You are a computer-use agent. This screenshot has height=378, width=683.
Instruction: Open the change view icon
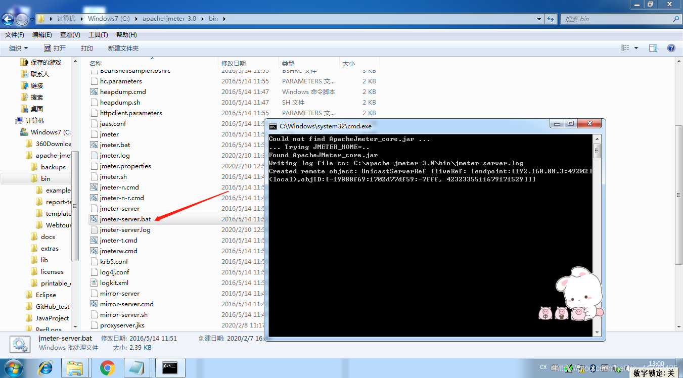pyautogui.click(x=625, y=48)
